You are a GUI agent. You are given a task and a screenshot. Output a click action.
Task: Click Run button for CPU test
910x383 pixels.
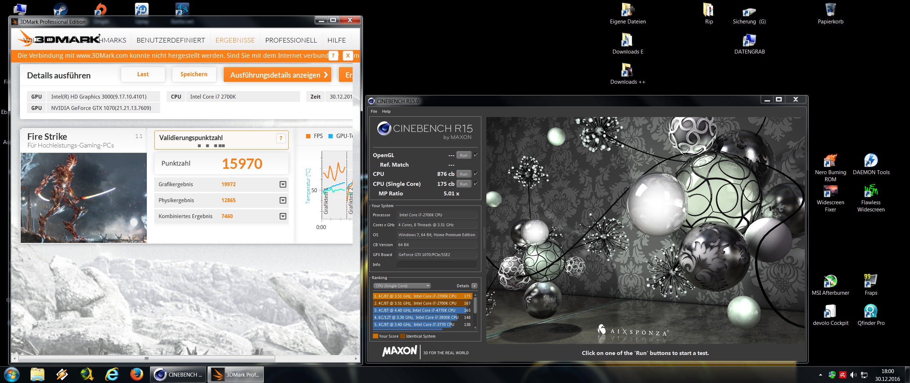click(x=464, y=174)
